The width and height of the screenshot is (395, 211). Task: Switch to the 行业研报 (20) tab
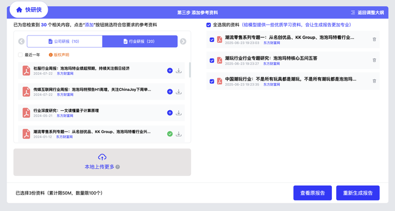[140, 41]
